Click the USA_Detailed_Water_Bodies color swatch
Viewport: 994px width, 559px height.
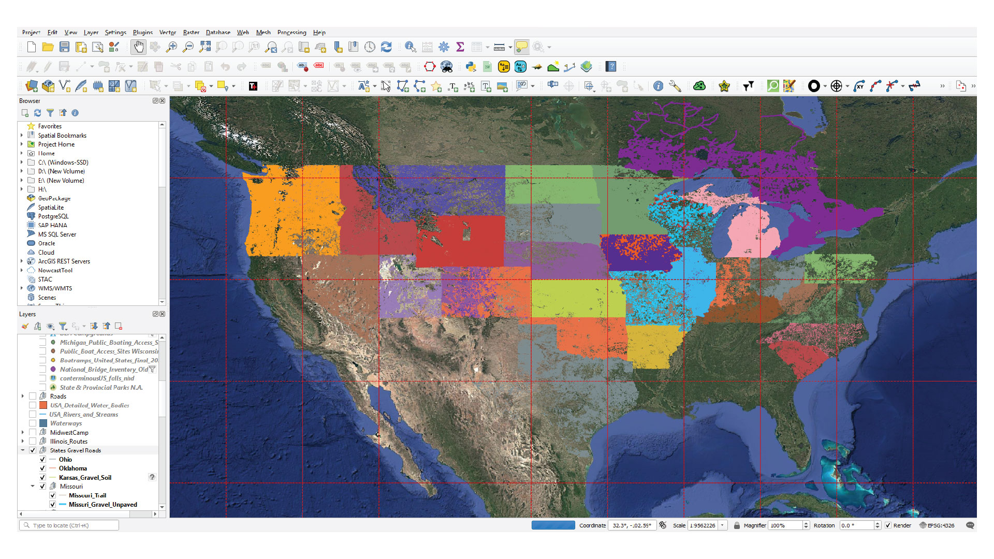tap(43, 405)
